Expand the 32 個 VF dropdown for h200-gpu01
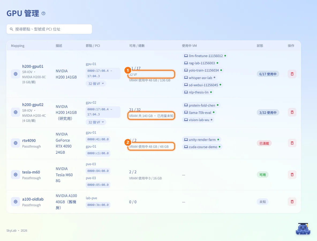Image resolution: width=317 pixels, height=241 pixels. tap(96, 84)
